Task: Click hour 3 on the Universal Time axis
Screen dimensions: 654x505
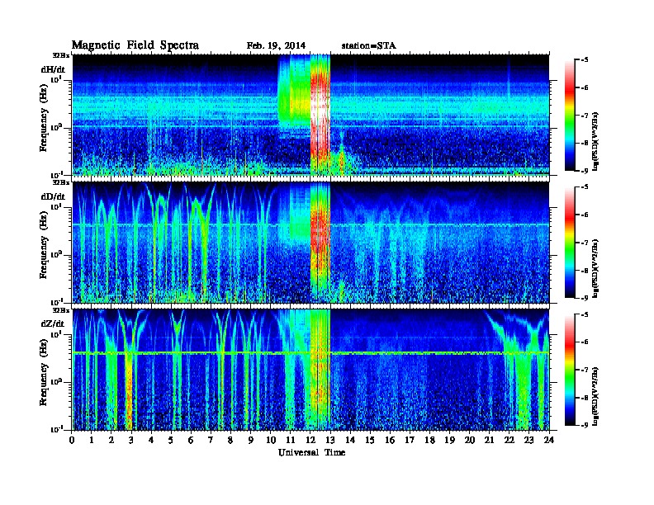Action: pos(131,441)
